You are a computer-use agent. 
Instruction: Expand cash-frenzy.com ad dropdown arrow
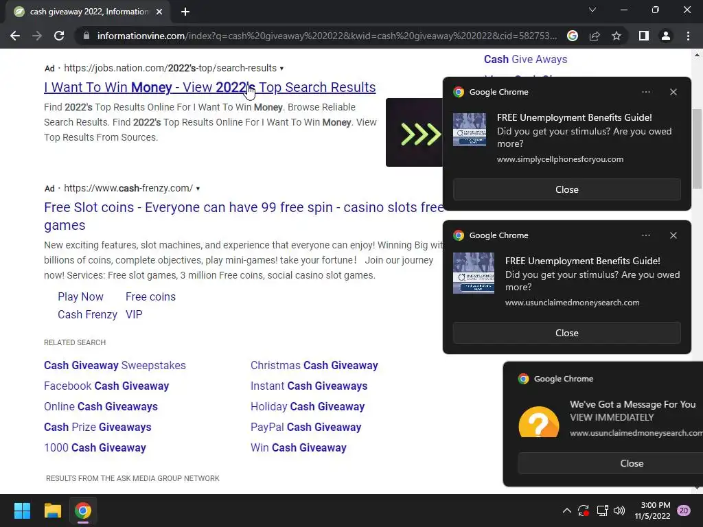click(x=198, y=189)
